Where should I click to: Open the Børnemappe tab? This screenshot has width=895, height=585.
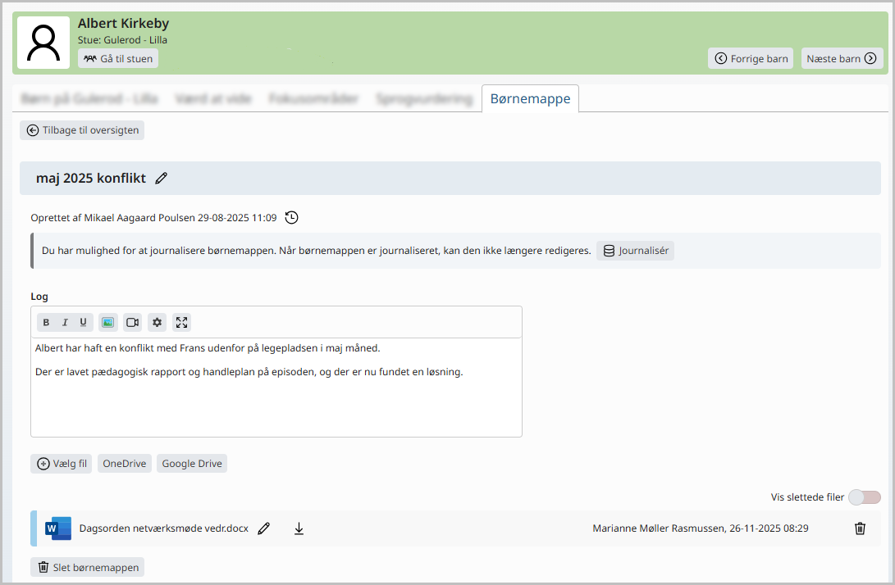click(530, 98)
